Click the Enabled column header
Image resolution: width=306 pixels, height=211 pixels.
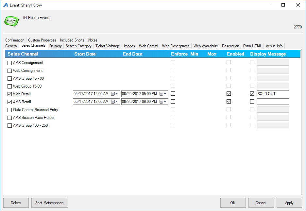pos(235,54)
